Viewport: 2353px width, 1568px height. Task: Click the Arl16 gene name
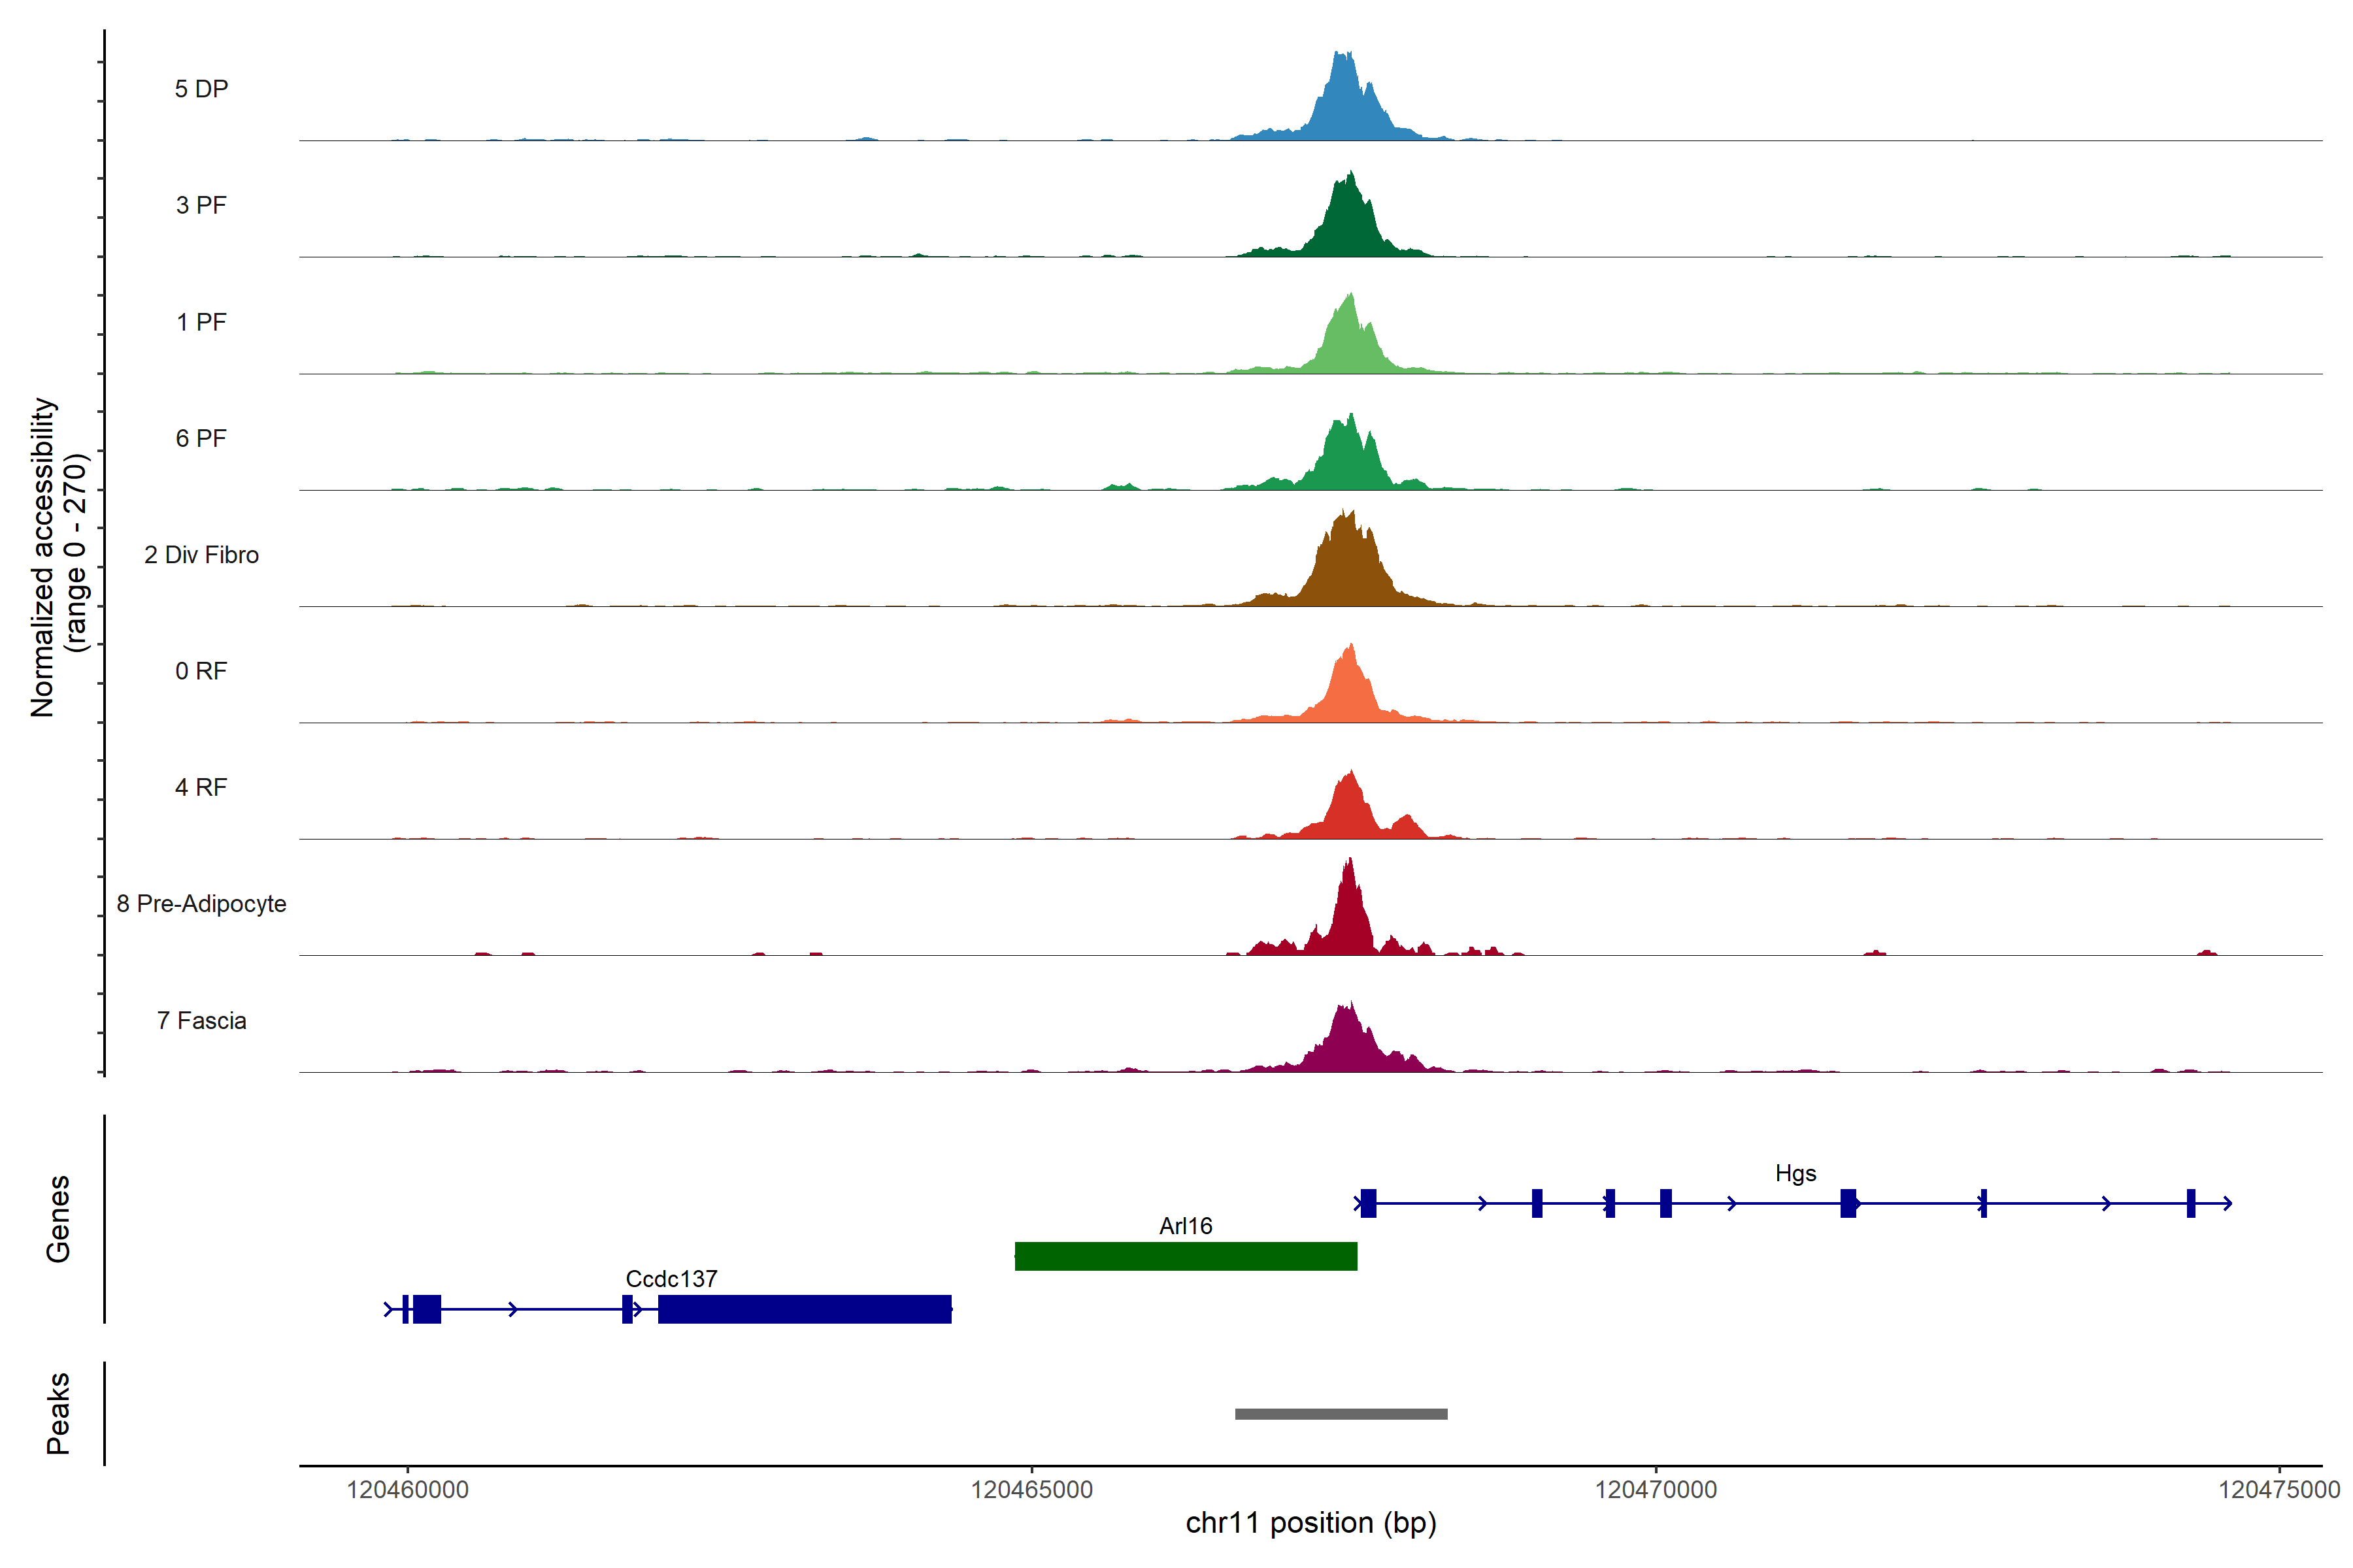coord(1186,1226)
